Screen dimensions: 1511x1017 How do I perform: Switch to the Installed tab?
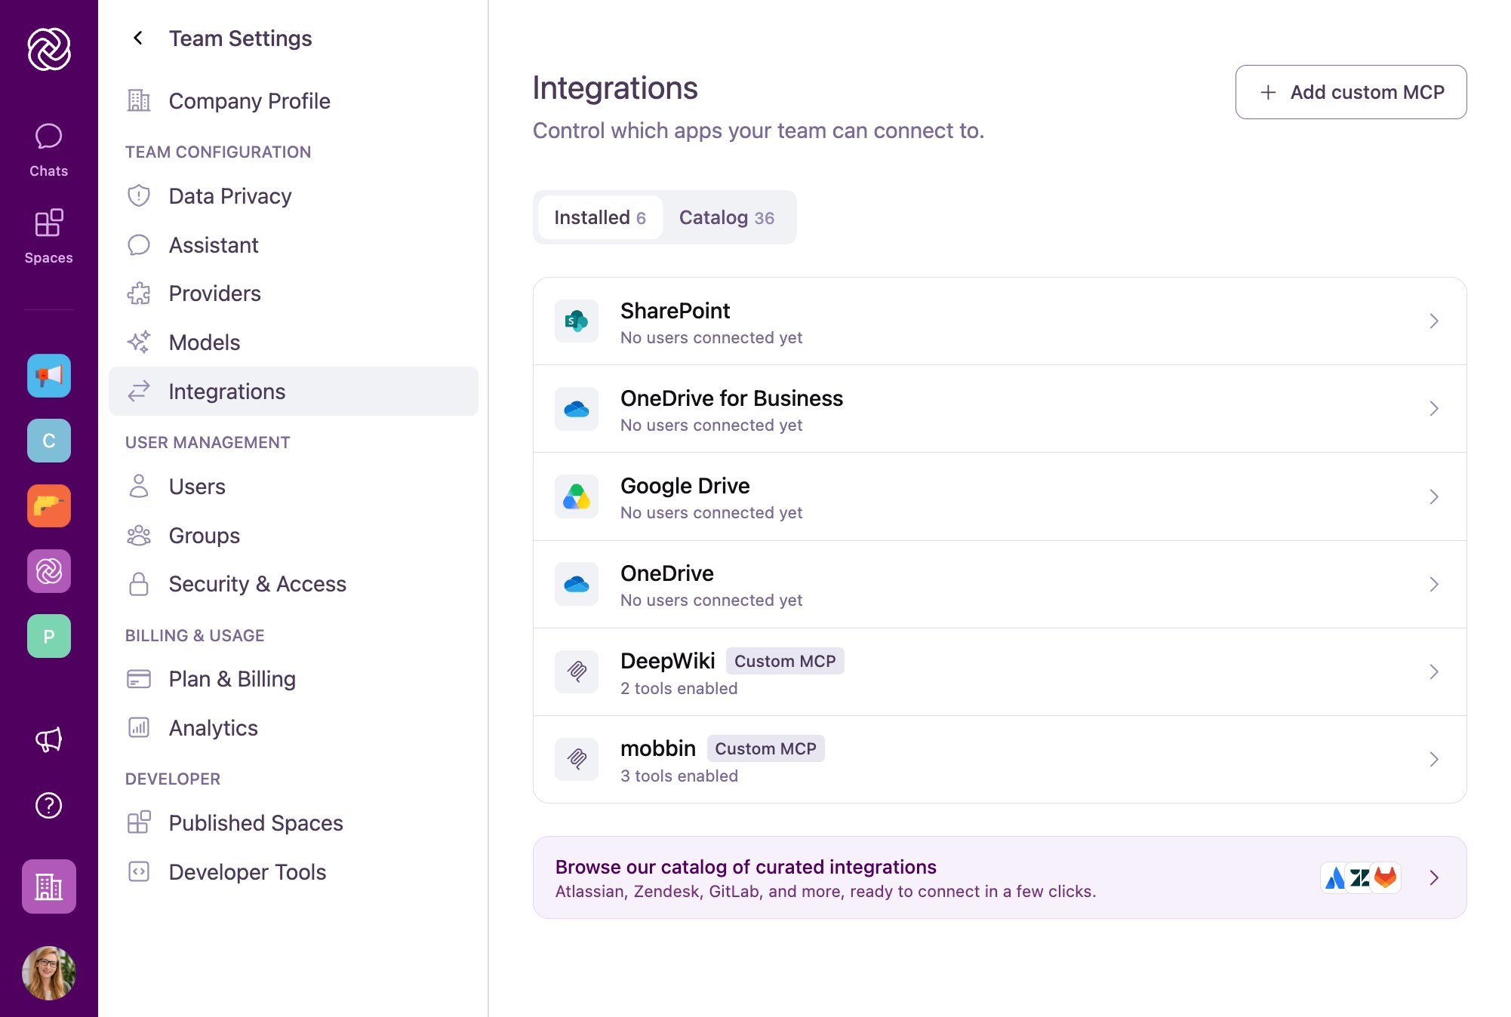point(600,217)
